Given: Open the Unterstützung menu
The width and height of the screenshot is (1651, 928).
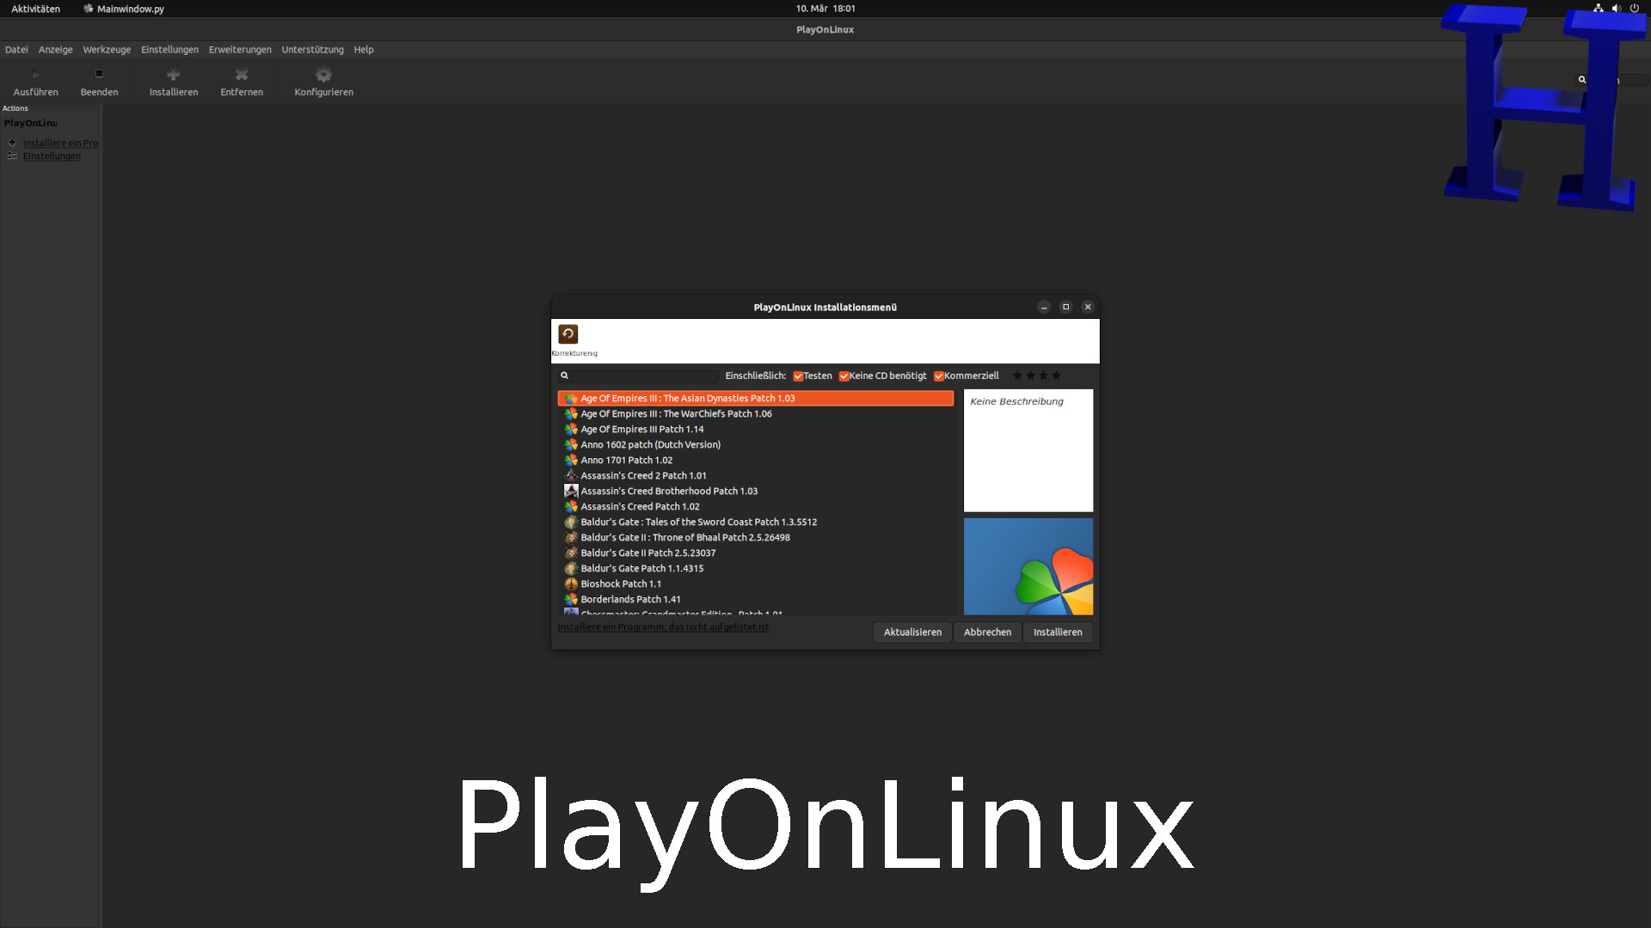Looking at the screenshot, I should tap(312, 50).
